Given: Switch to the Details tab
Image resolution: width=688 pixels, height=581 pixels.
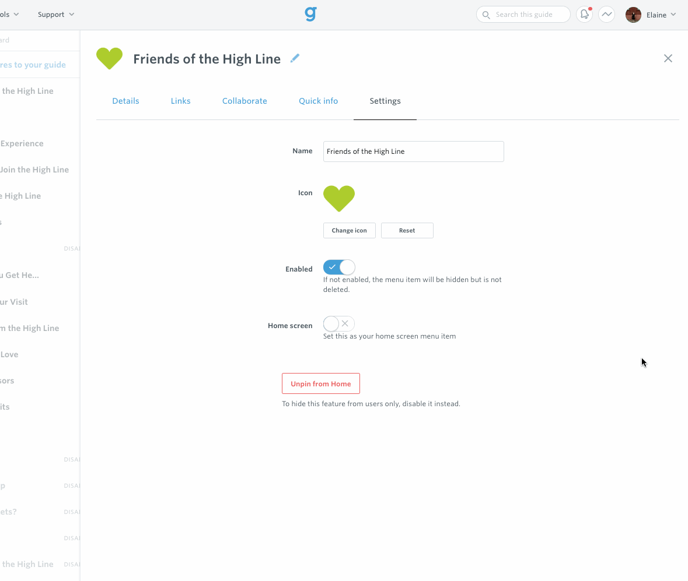Looking at the screenshot, I should pos(125,101).
